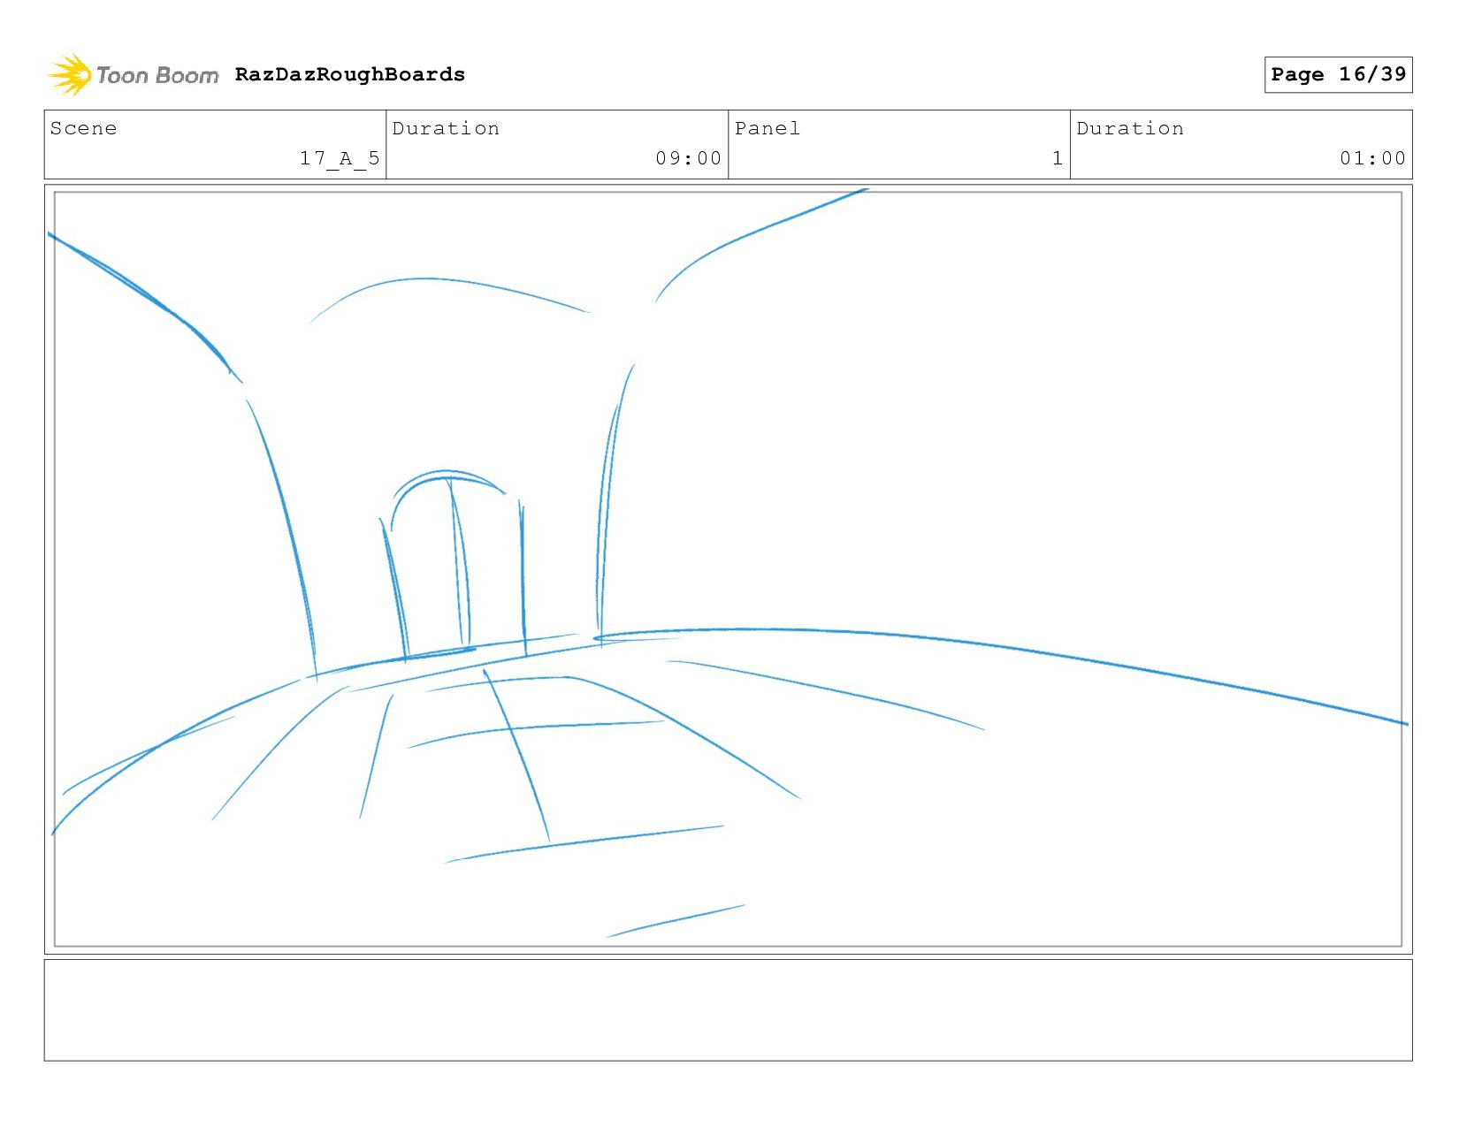Click the empty notes box below panel
The image size is (1459, 1127).
[728, 1010]
